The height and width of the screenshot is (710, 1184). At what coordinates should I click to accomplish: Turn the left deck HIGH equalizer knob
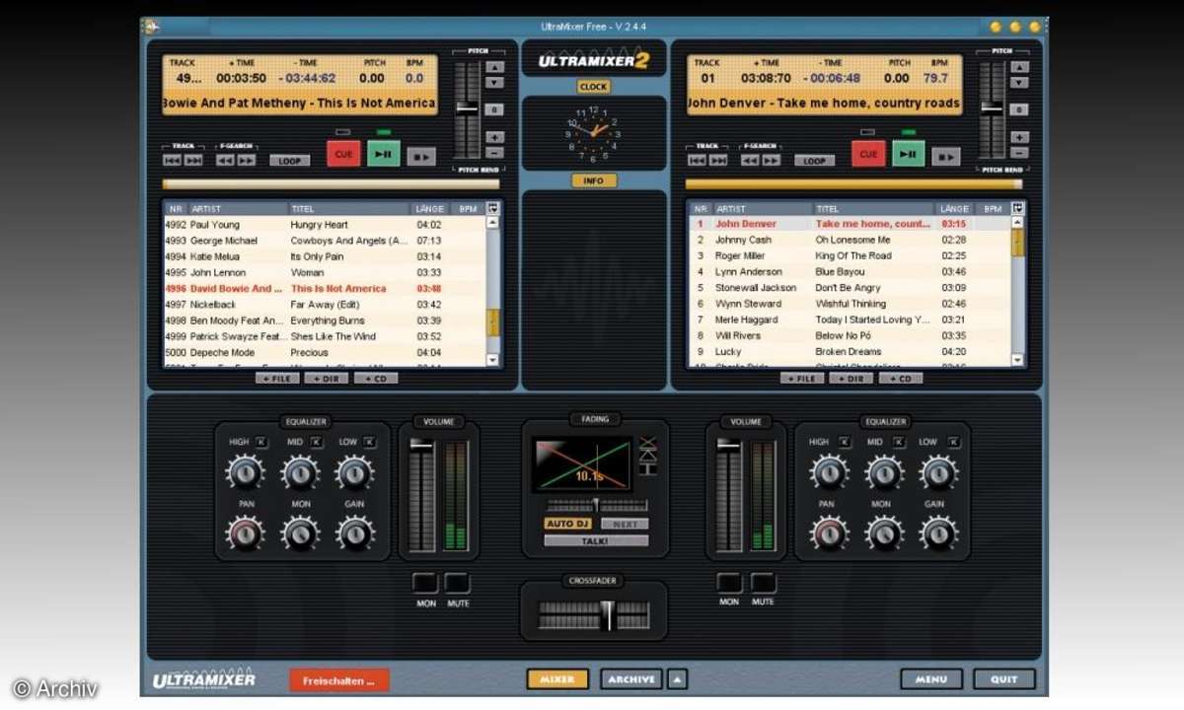tap(245, 473)
